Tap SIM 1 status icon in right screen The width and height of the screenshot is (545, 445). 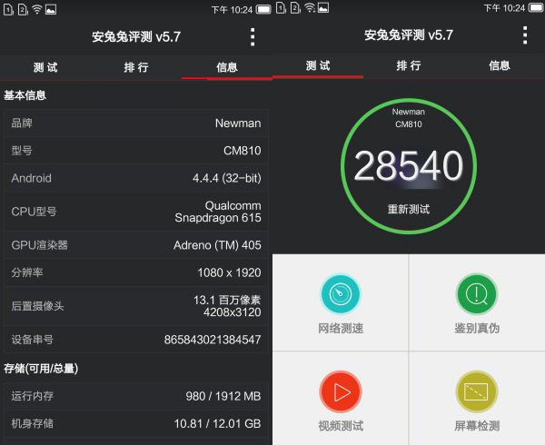281,7
